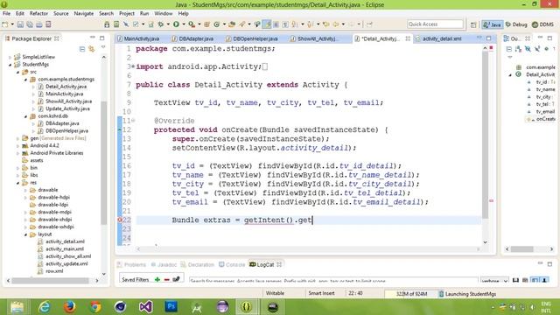This screenshot has height=315, width=560.
Task: Open the Project menu
Action: click(x=127, y=13)
